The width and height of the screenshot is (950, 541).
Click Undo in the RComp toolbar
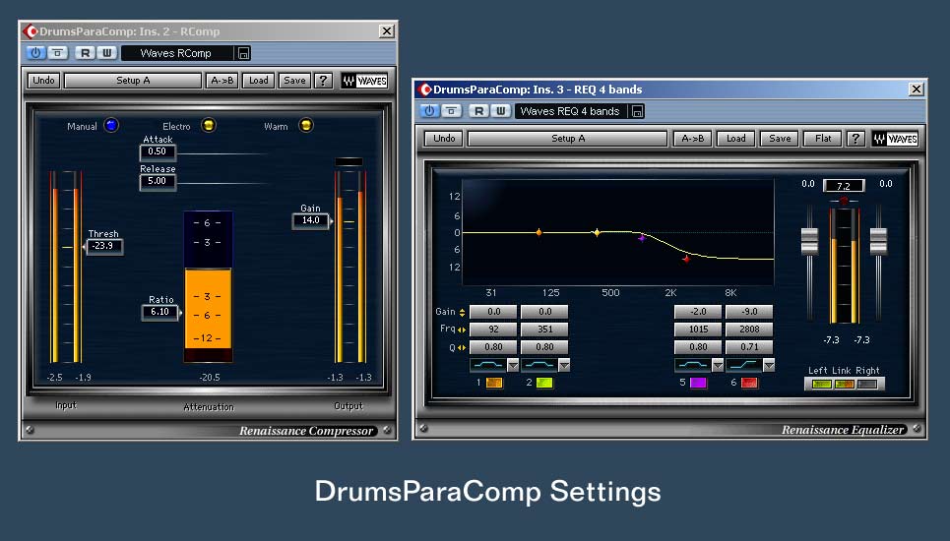42,81
